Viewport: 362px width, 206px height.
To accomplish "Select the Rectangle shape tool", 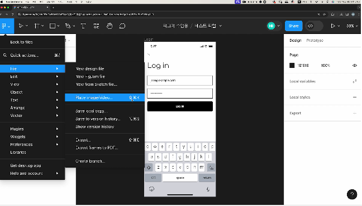I will coord(53,26).
